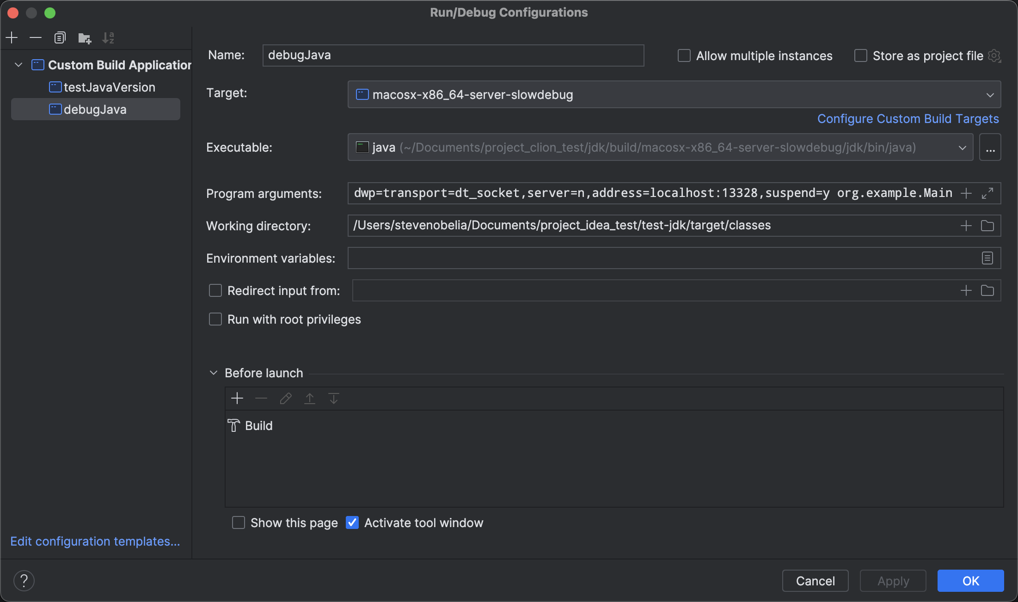Open the Target dropdown list
The image size is (1018, 602).
[990, 95]
